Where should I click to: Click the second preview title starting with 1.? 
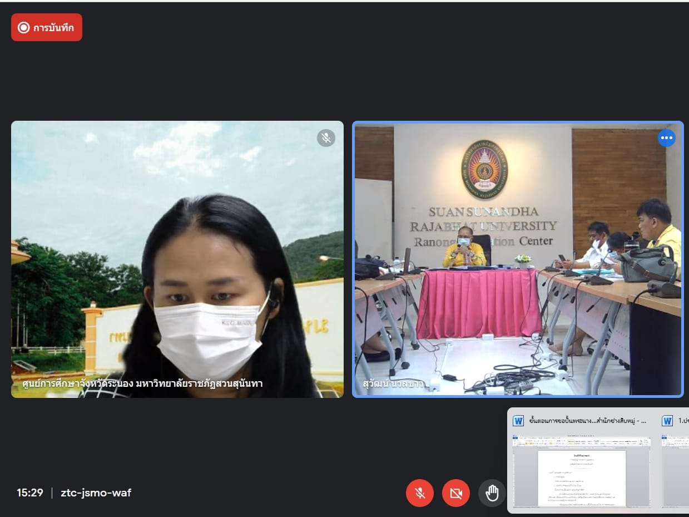(683, 421)
